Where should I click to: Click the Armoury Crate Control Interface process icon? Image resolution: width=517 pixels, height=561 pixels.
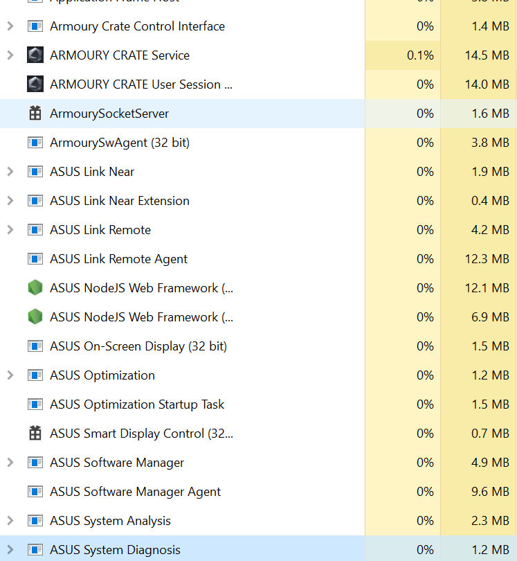click(x=35, y=26)
